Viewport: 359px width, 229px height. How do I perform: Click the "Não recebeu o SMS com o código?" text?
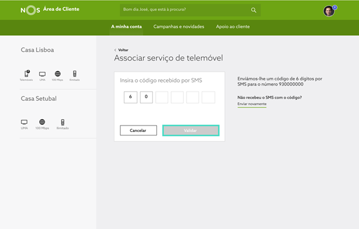click(x=270, y=98)
